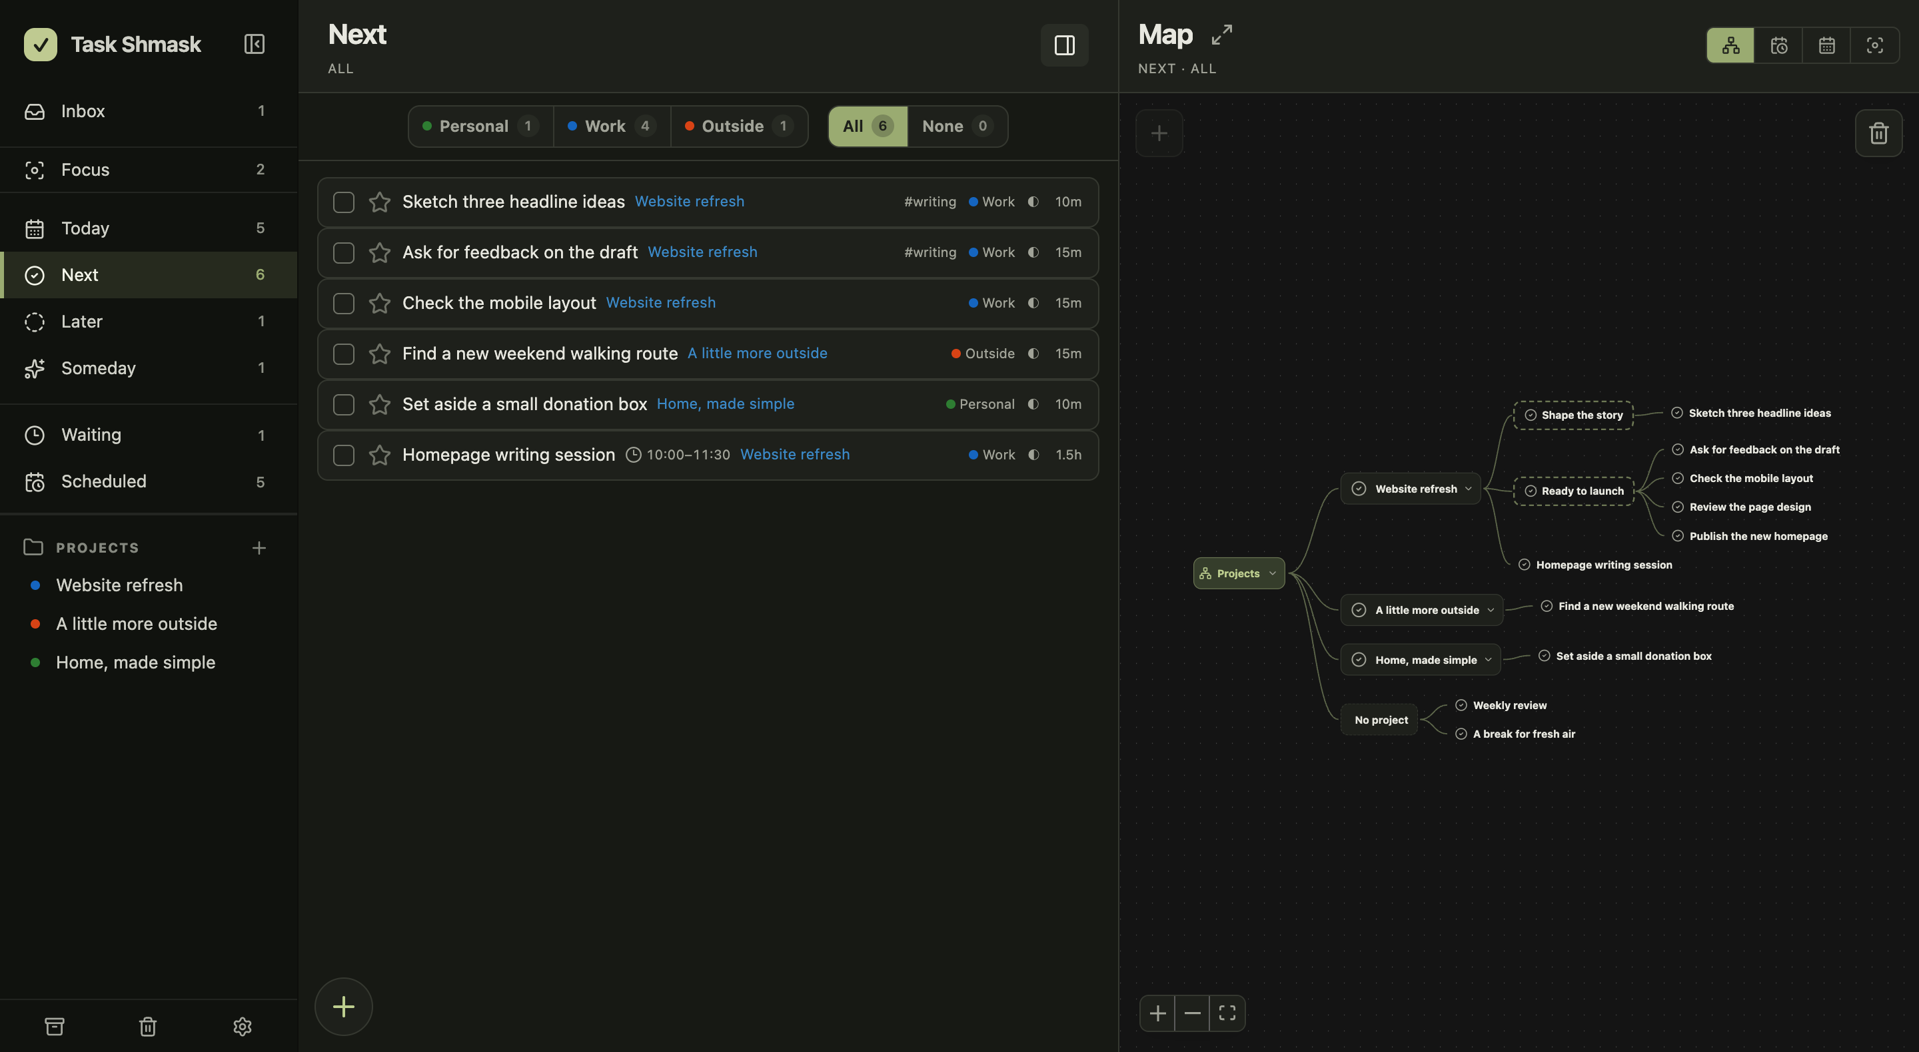Select the Ready to launch map node
1919x1052 pixels.
pyautogui.click(x=1574, y=491)
